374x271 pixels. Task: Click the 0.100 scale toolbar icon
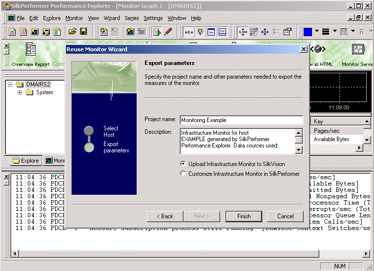point(243,32)
